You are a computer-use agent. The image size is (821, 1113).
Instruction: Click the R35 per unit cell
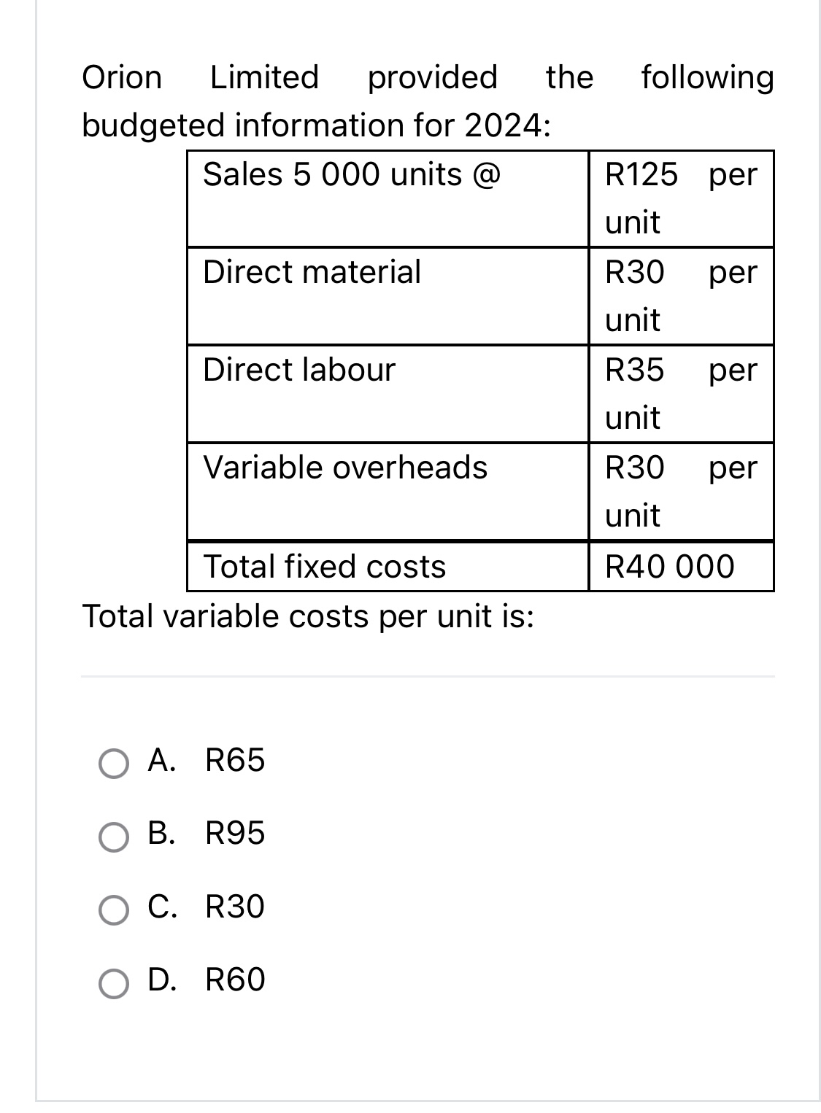tap(680, 393)
